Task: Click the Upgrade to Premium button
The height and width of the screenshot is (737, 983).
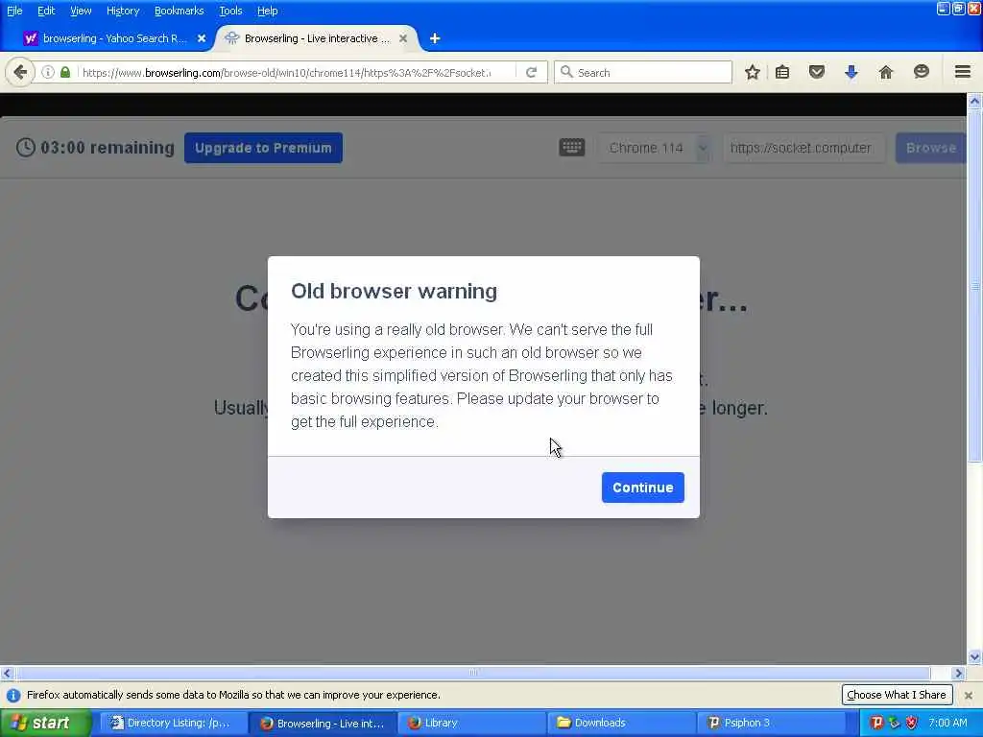Action: 263,148
